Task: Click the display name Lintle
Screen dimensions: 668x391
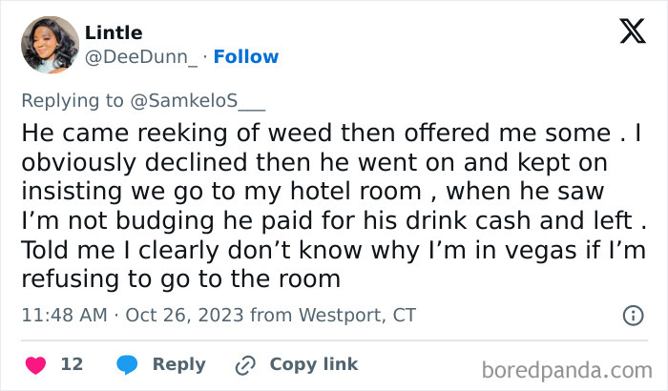Action: point(115,33)
